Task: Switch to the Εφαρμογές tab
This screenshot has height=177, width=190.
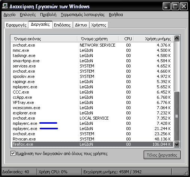Action: (16, 25)
